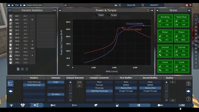Select Reverse Flow under Second Muffler

click(x=150, y=88)
